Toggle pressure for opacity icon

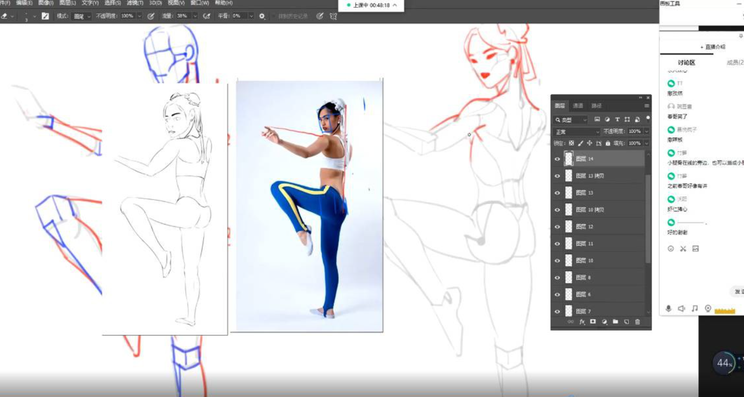click(x=151, y=16)
